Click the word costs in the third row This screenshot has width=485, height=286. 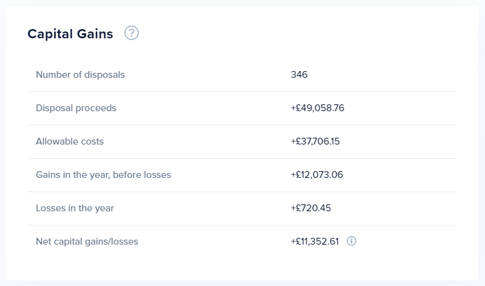[92, 141]
